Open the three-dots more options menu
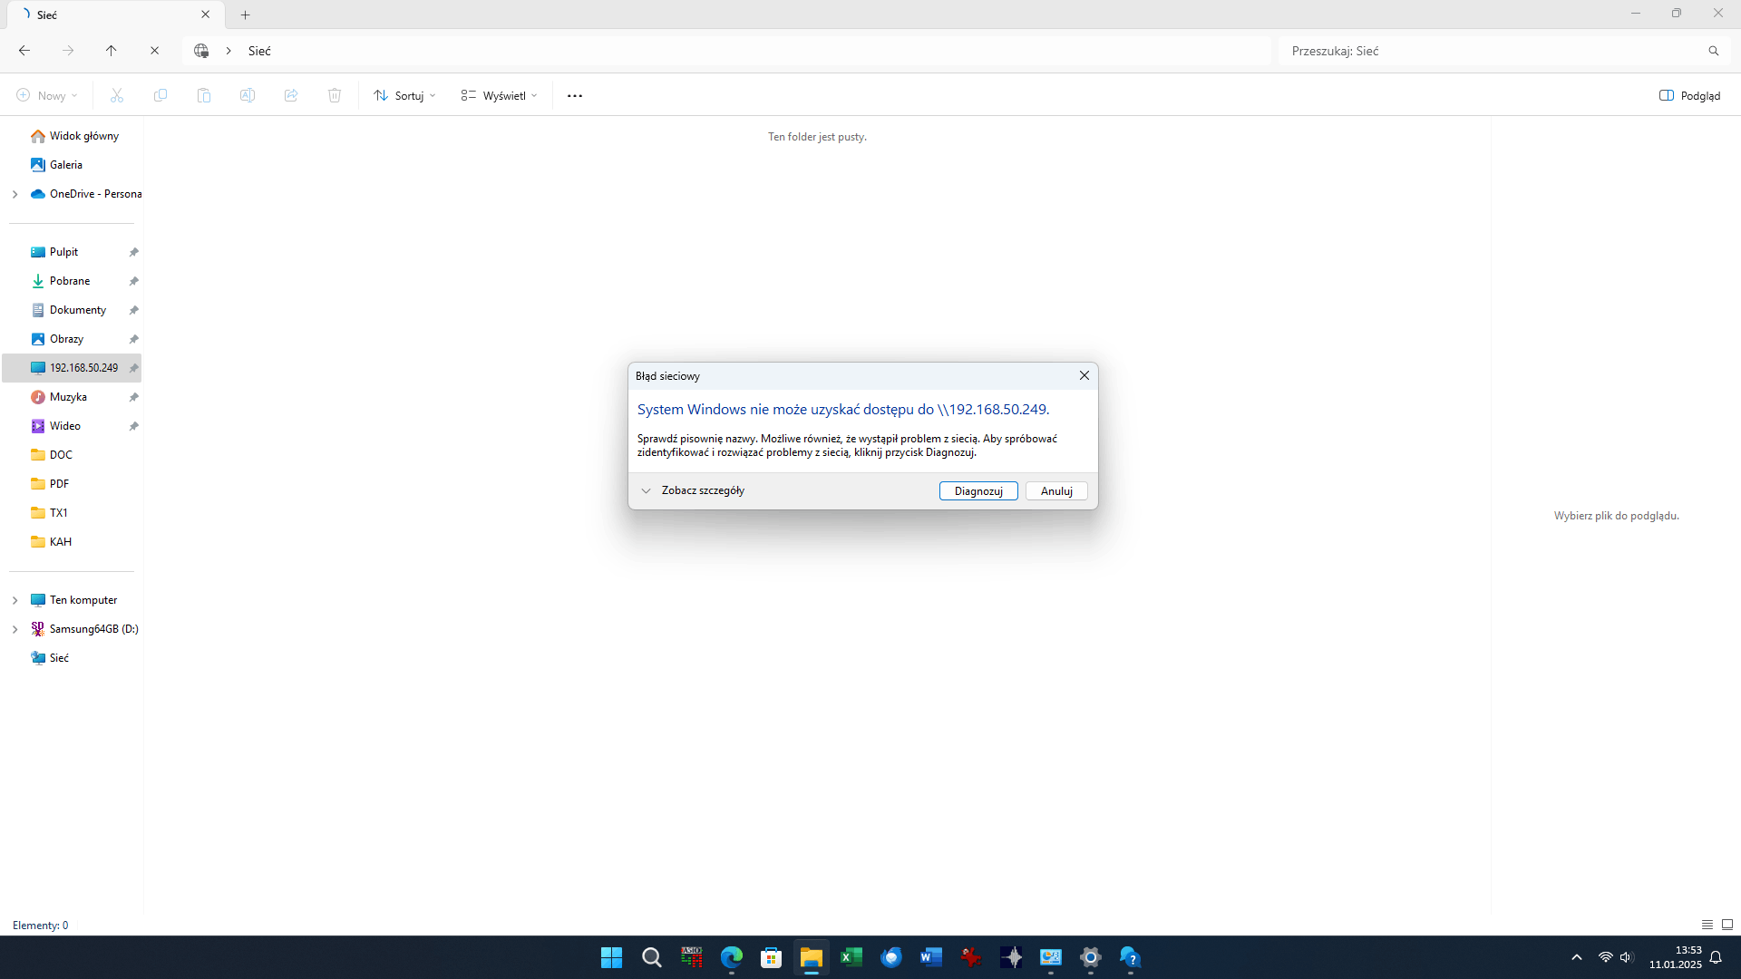Viewport: 1741px width, 979px height. pyautogui.click(x=574, y=95)
